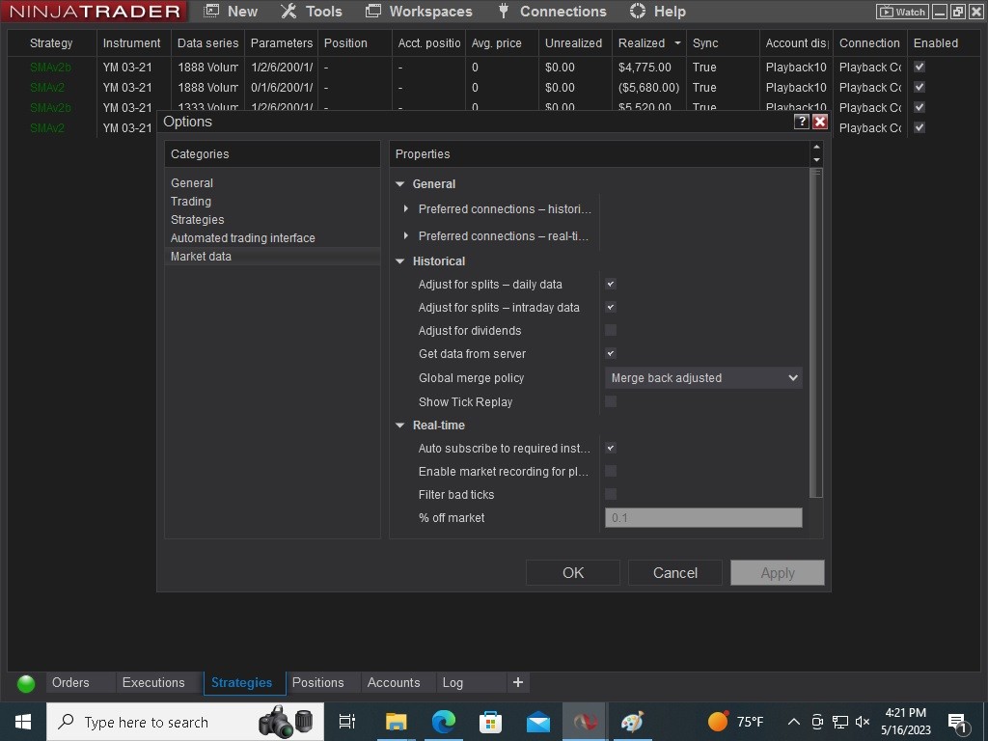Open the Strategies tab

coord(242,682)
